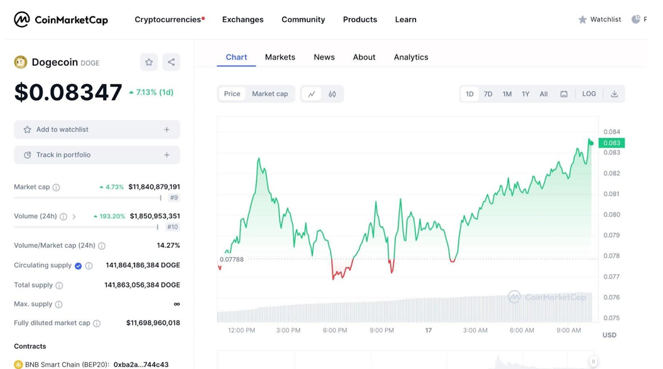Open Exchanges menu

pos(243,19)
